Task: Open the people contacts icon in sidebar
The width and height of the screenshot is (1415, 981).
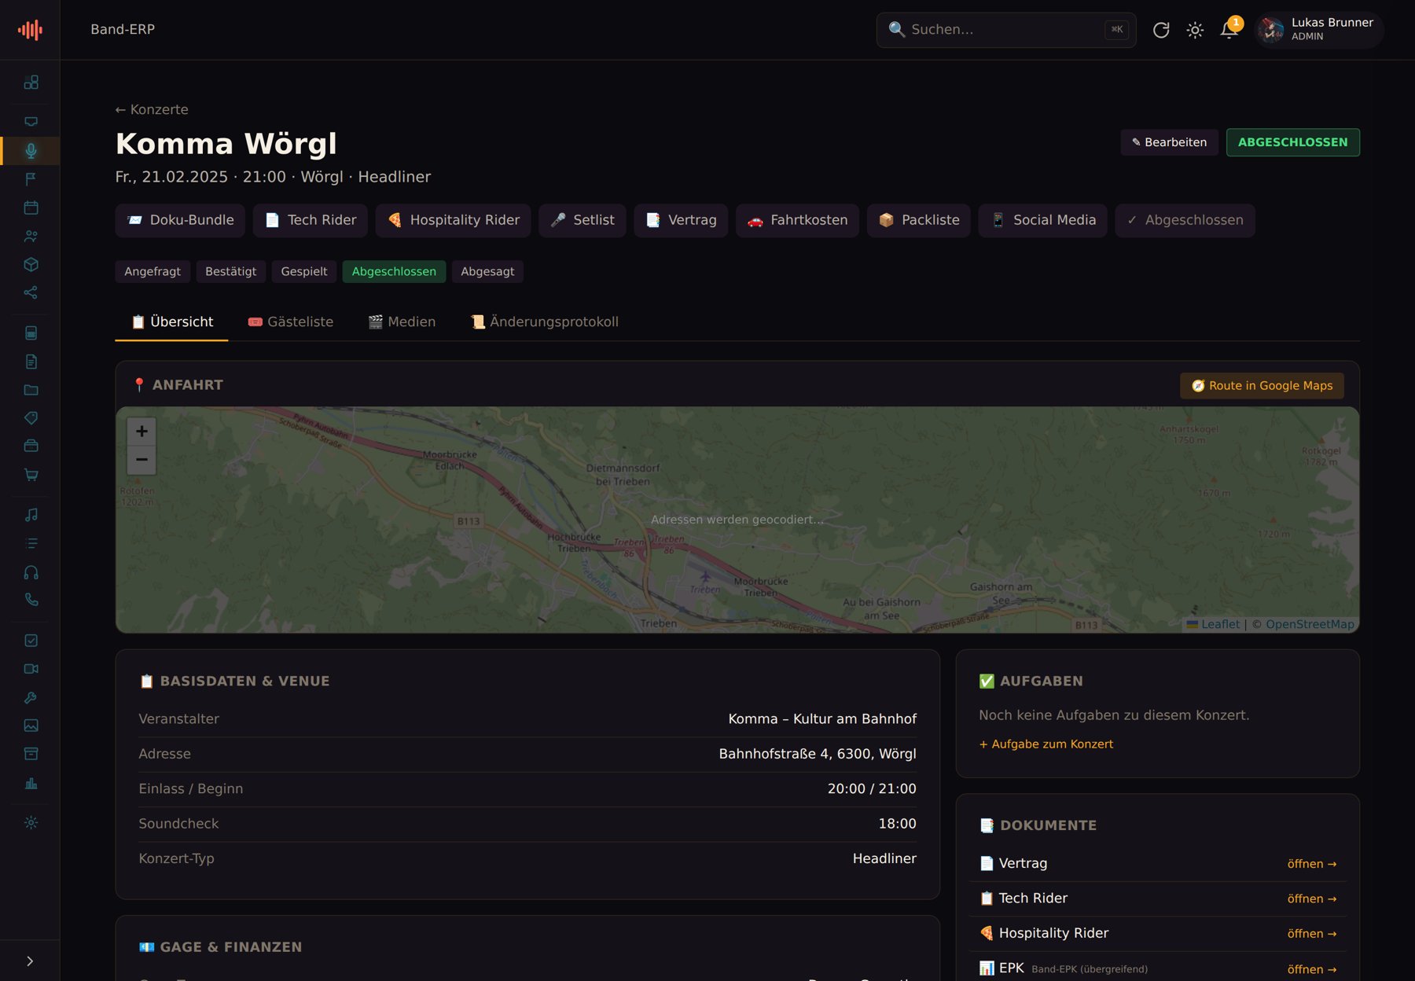Action: click(31, 236)
